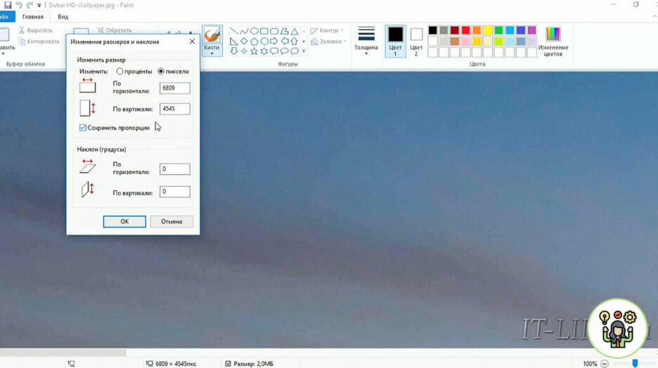Click the Undo arrow in the title bar
This screenshot has width=658, height=368.
click(x=19, y=5)
